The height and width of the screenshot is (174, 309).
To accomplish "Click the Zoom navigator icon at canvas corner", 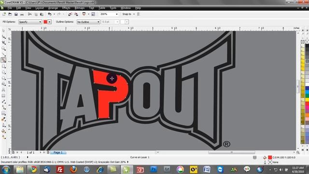I will [298, 152].
